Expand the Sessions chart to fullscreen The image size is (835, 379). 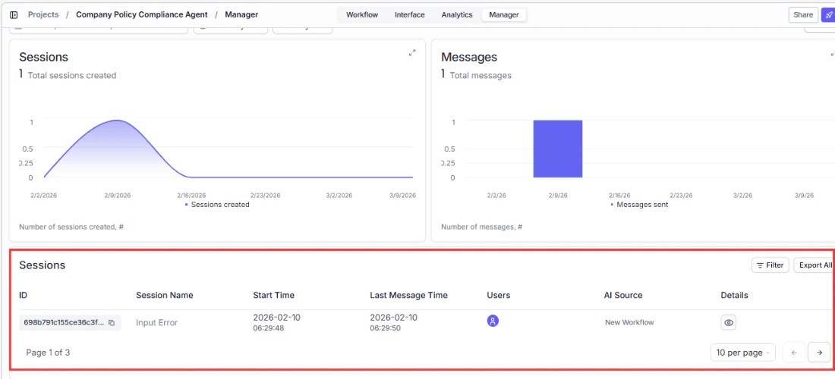(412, 52)
